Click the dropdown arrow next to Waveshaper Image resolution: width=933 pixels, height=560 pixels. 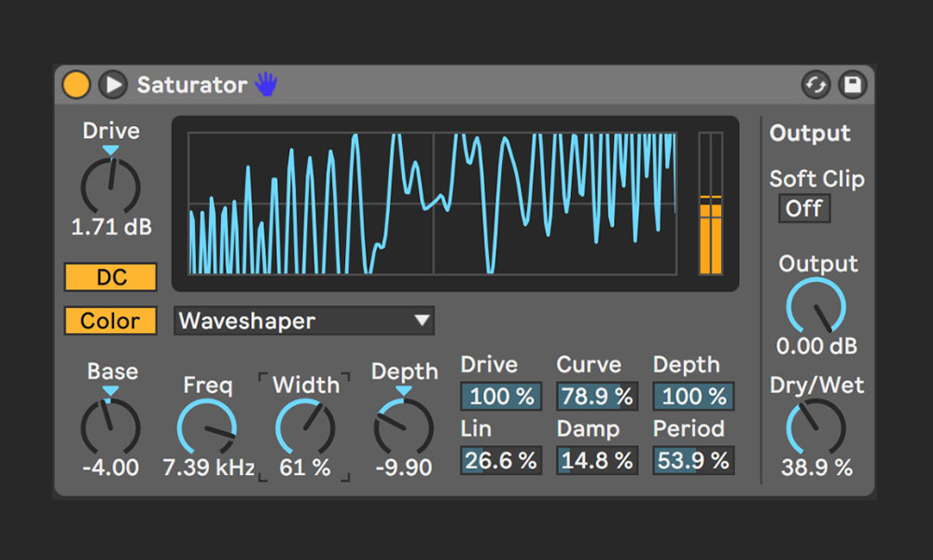(x=423, y=321)
